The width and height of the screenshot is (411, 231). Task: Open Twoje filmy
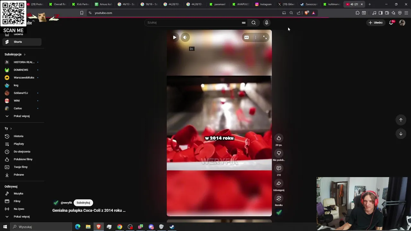coord(22,167)
